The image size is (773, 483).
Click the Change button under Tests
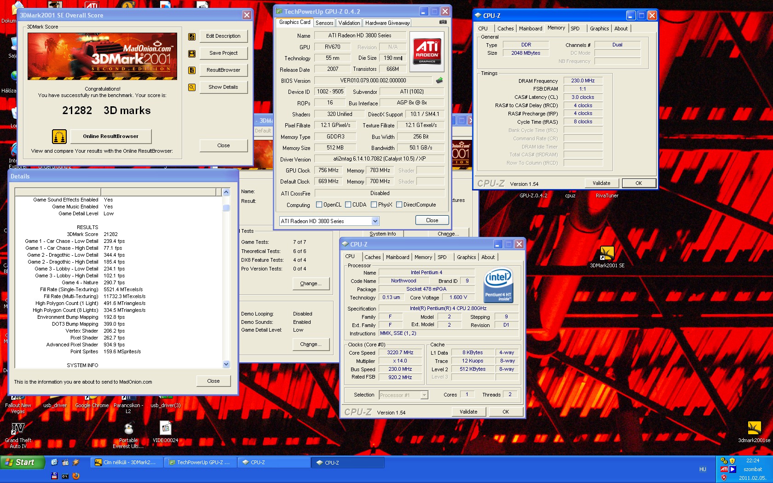pyautogui.click(x=311, y=284)
